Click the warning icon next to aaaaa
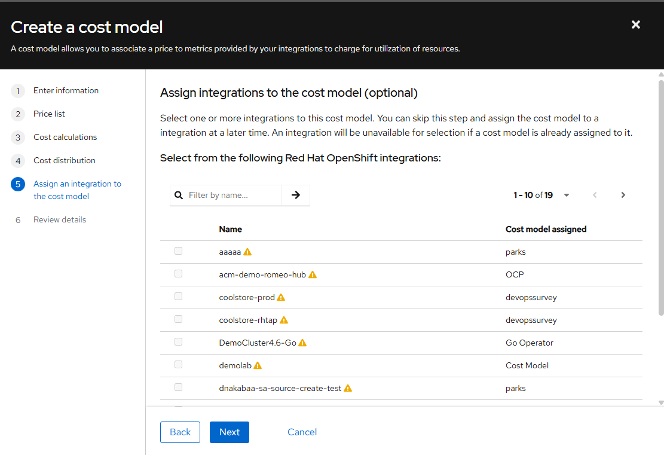Viewport: 664px width, 455px height. tap(247, 252)
